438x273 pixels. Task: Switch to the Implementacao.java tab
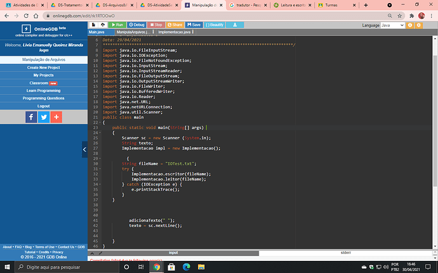point(175,32)
